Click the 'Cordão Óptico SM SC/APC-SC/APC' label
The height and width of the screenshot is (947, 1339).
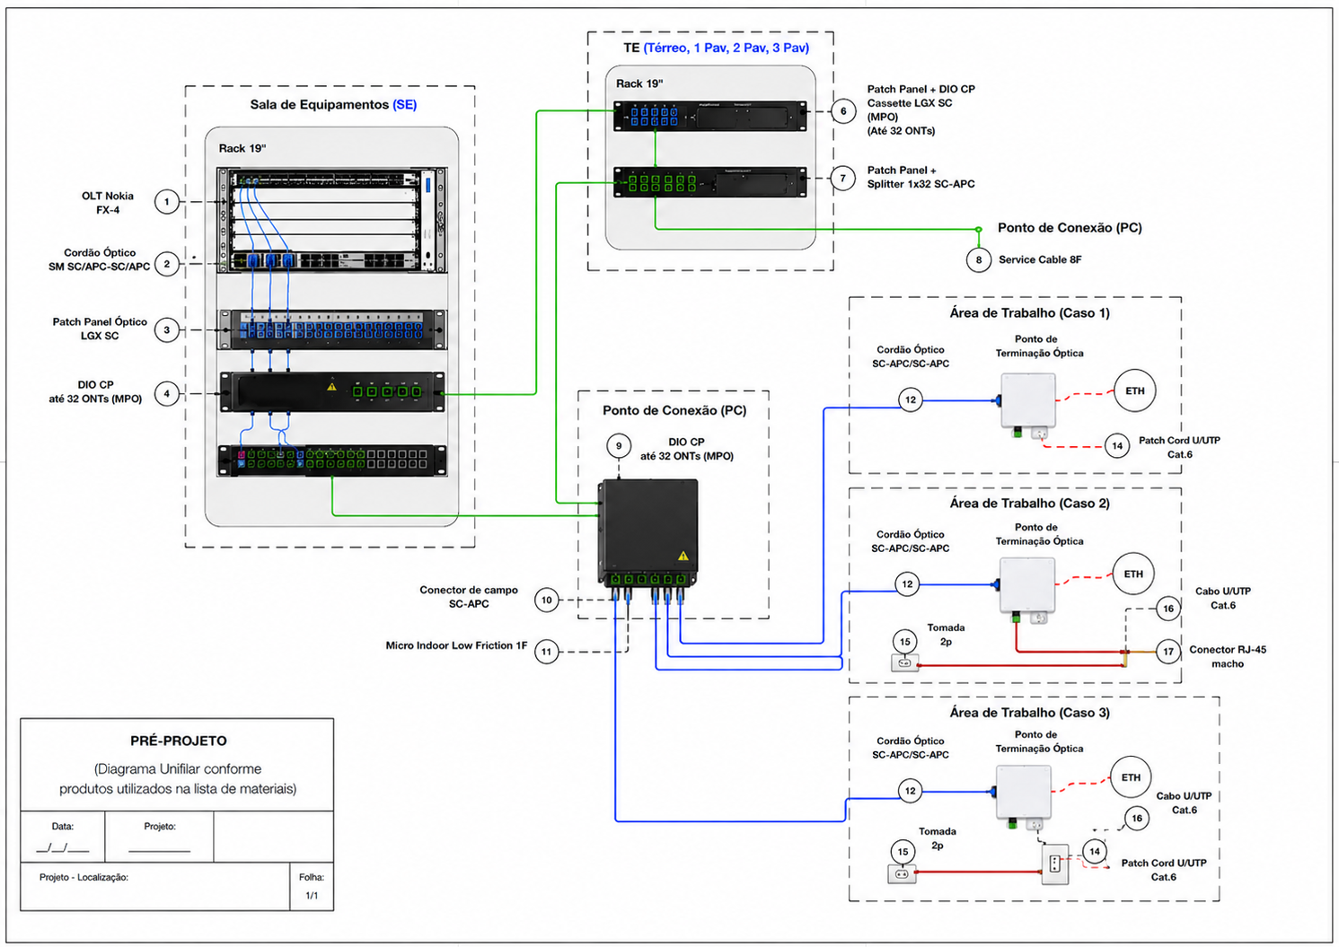[x=100, y=260]
